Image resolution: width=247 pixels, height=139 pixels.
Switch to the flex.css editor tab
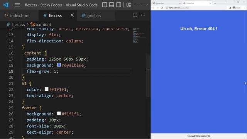tap(55, 15)
